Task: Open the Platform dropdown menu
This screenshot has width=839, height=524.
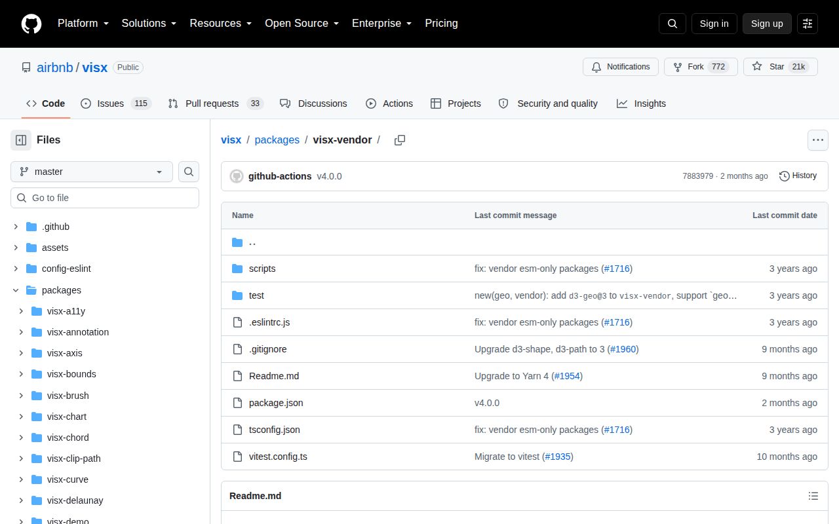Action: tap(83, 24)
